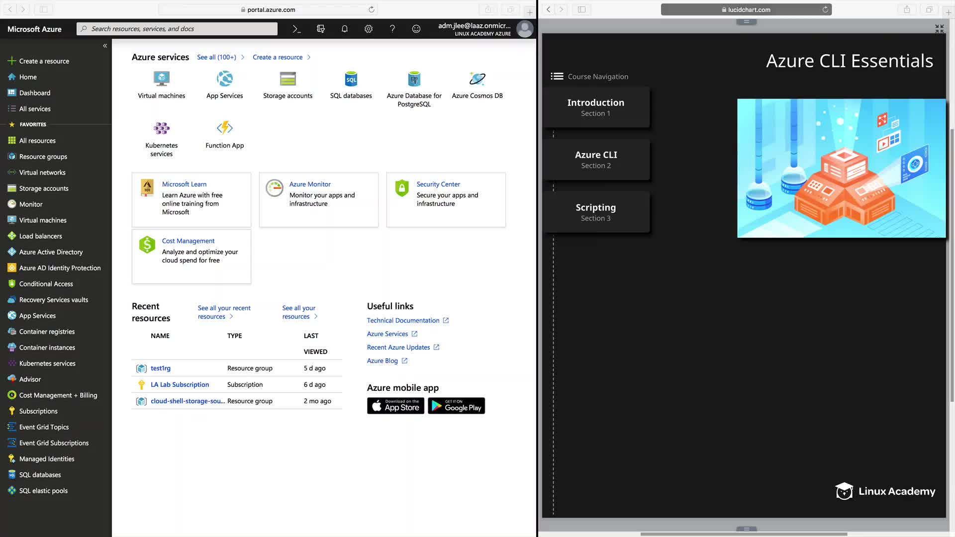Open the account profile menu avatar

point(524,29)
